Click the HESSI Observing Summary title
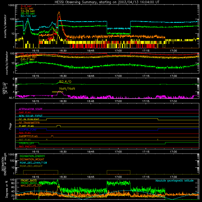This screenshot has width=202, height=202. [x=107, y=2]
